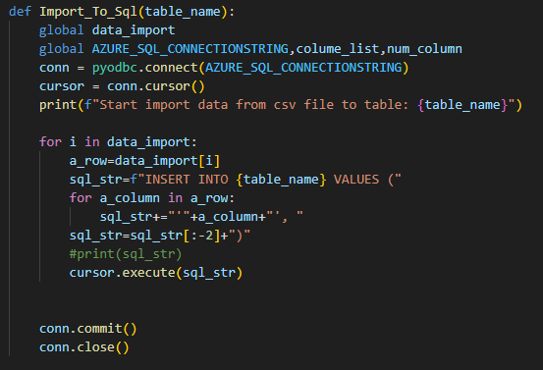Click the function name Import_To_Sql
Image resolution: width=543 pixels, height=370 pixels.
pos(88,12)
